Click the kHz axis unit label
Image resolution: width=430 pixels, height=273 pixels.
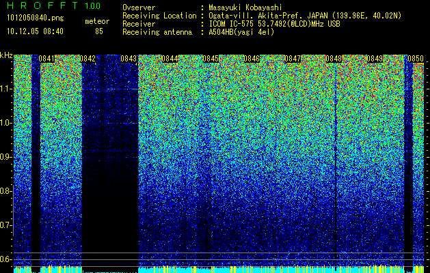pos(6,55)
